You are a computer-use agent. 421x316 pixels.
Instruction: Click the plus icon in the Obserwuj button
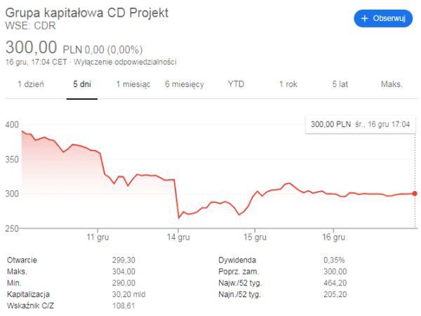pos(365,18)
